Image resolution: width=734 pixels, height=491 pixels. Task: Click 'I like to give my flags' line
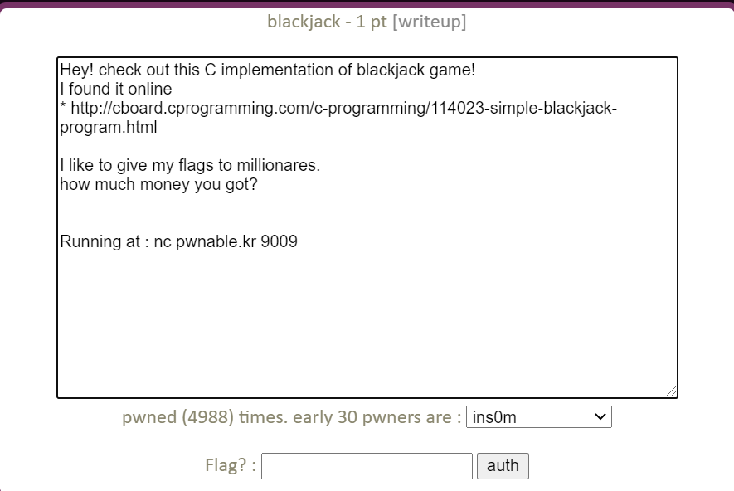[x=190, y=165]
